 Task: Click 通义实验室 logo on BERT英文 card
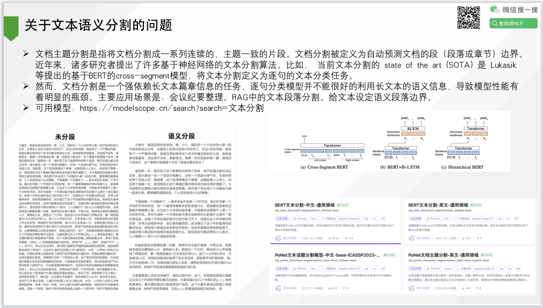coord(412,239)
